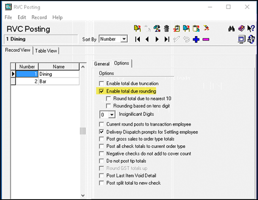Jump to the last record
Image resolution: width=258 pixels, height=200 pixels.
click(x=167, y=39)
